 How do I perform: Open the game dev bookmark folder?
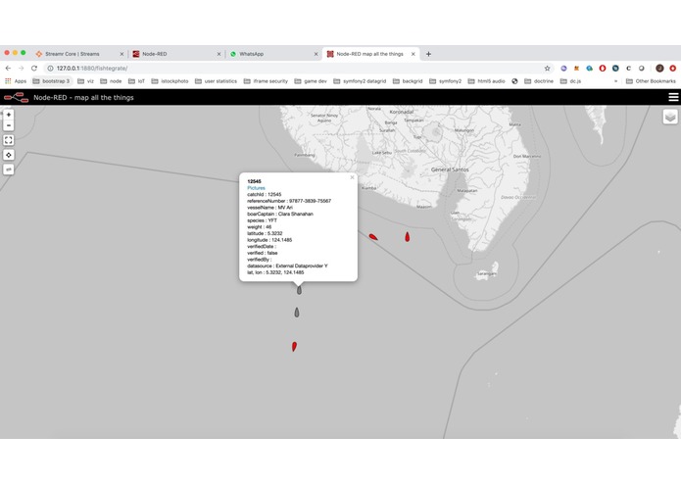pos(311,81)
